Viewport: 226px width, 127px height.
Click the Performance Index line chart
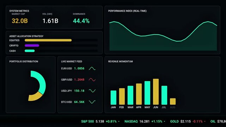(x=163, y=36)
